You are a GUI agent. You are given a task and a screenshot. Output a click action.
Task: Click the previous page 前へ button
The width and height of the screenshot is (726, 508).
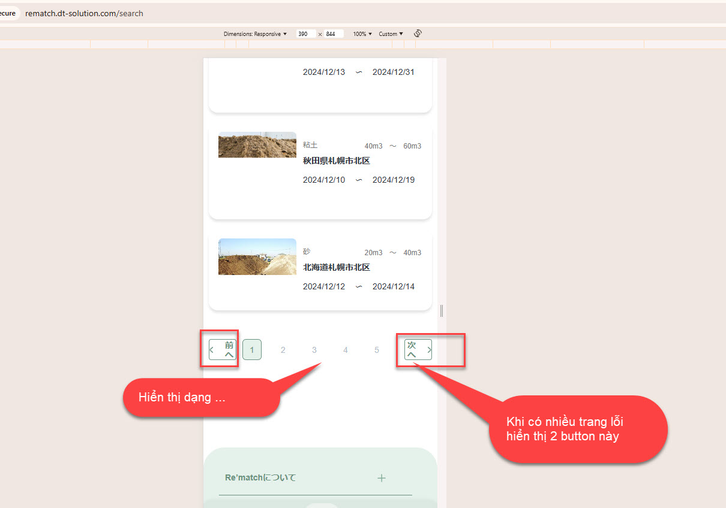[223, 350]
